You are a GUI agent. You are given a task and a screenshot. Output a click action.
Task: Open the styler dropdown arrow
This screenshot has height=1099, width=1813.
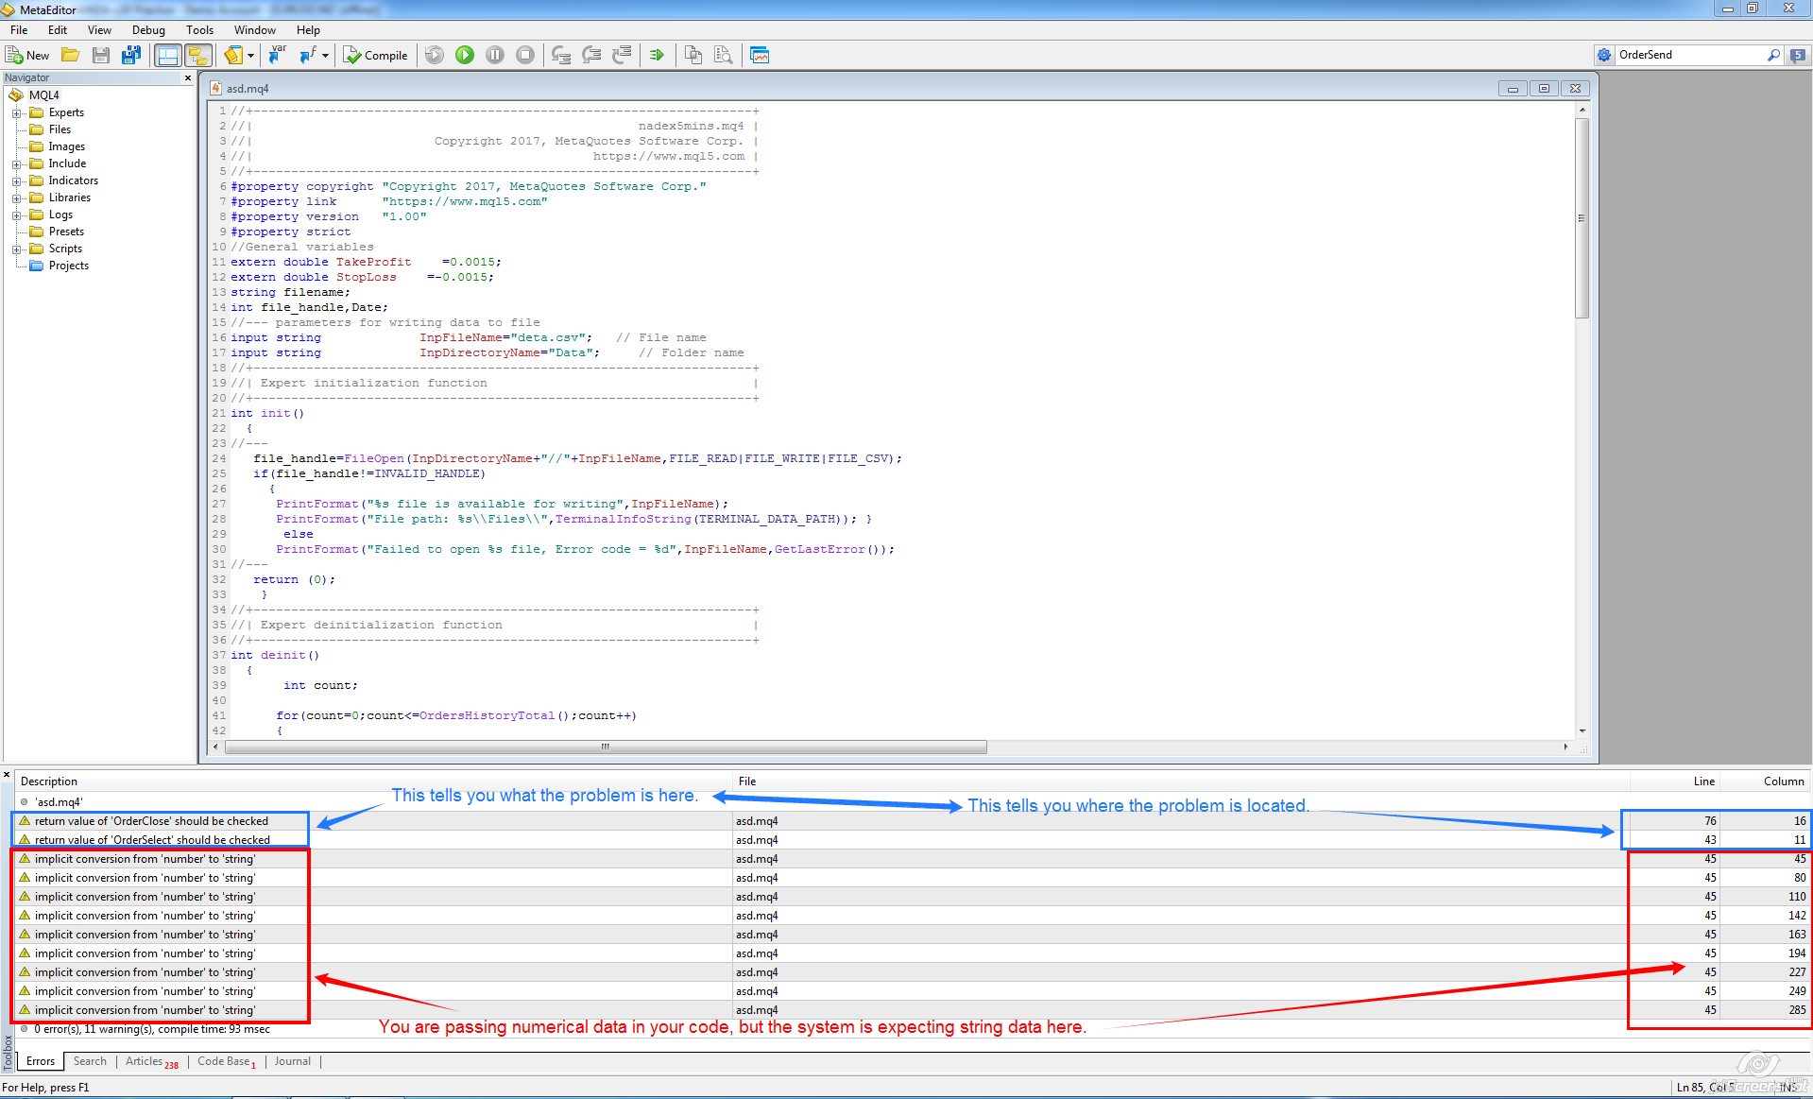click(x=251, y=55)
